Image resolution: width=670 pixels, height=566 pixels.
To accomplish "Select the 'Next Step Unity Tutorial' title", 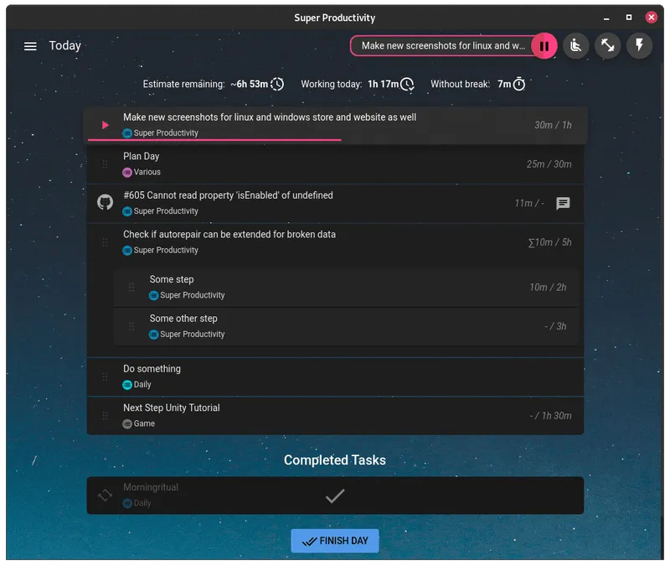I will [x=172, y=408].
